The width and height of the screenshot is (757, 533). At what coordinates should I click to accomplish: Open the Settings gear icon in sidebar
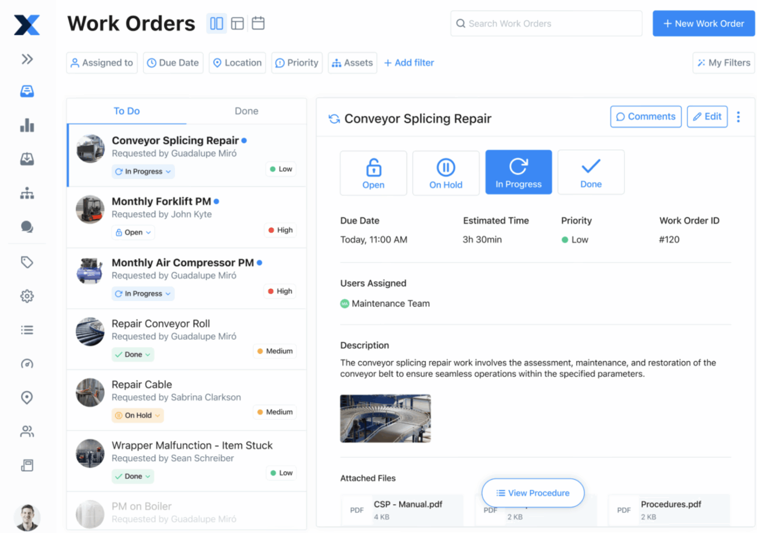coord(27,296)
